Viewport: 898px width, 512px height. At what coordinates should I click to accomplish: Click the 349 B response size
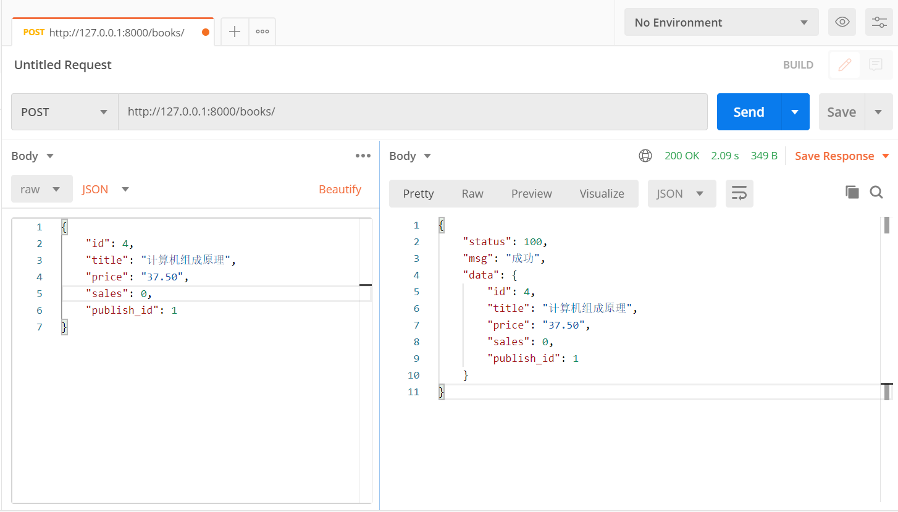click(x=764, y=156)
